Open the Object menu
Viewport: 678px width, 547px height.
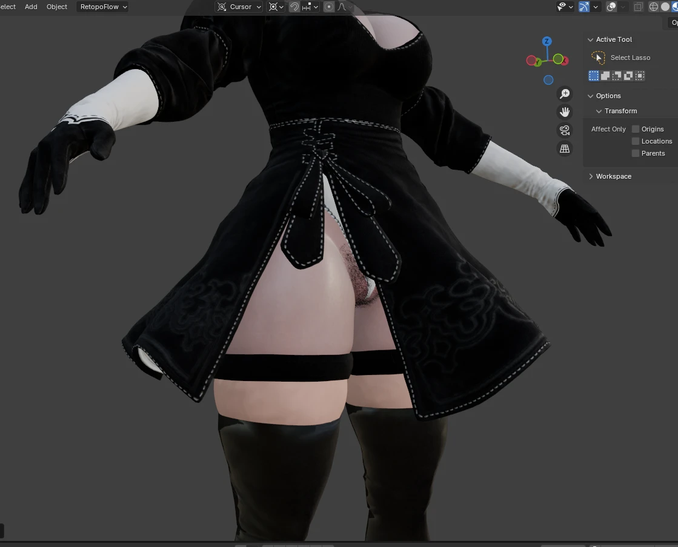(x=56, y=7)
